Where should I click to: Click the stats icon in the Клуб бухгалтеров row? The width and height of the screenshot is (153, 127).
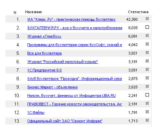[x=147, y=78]
